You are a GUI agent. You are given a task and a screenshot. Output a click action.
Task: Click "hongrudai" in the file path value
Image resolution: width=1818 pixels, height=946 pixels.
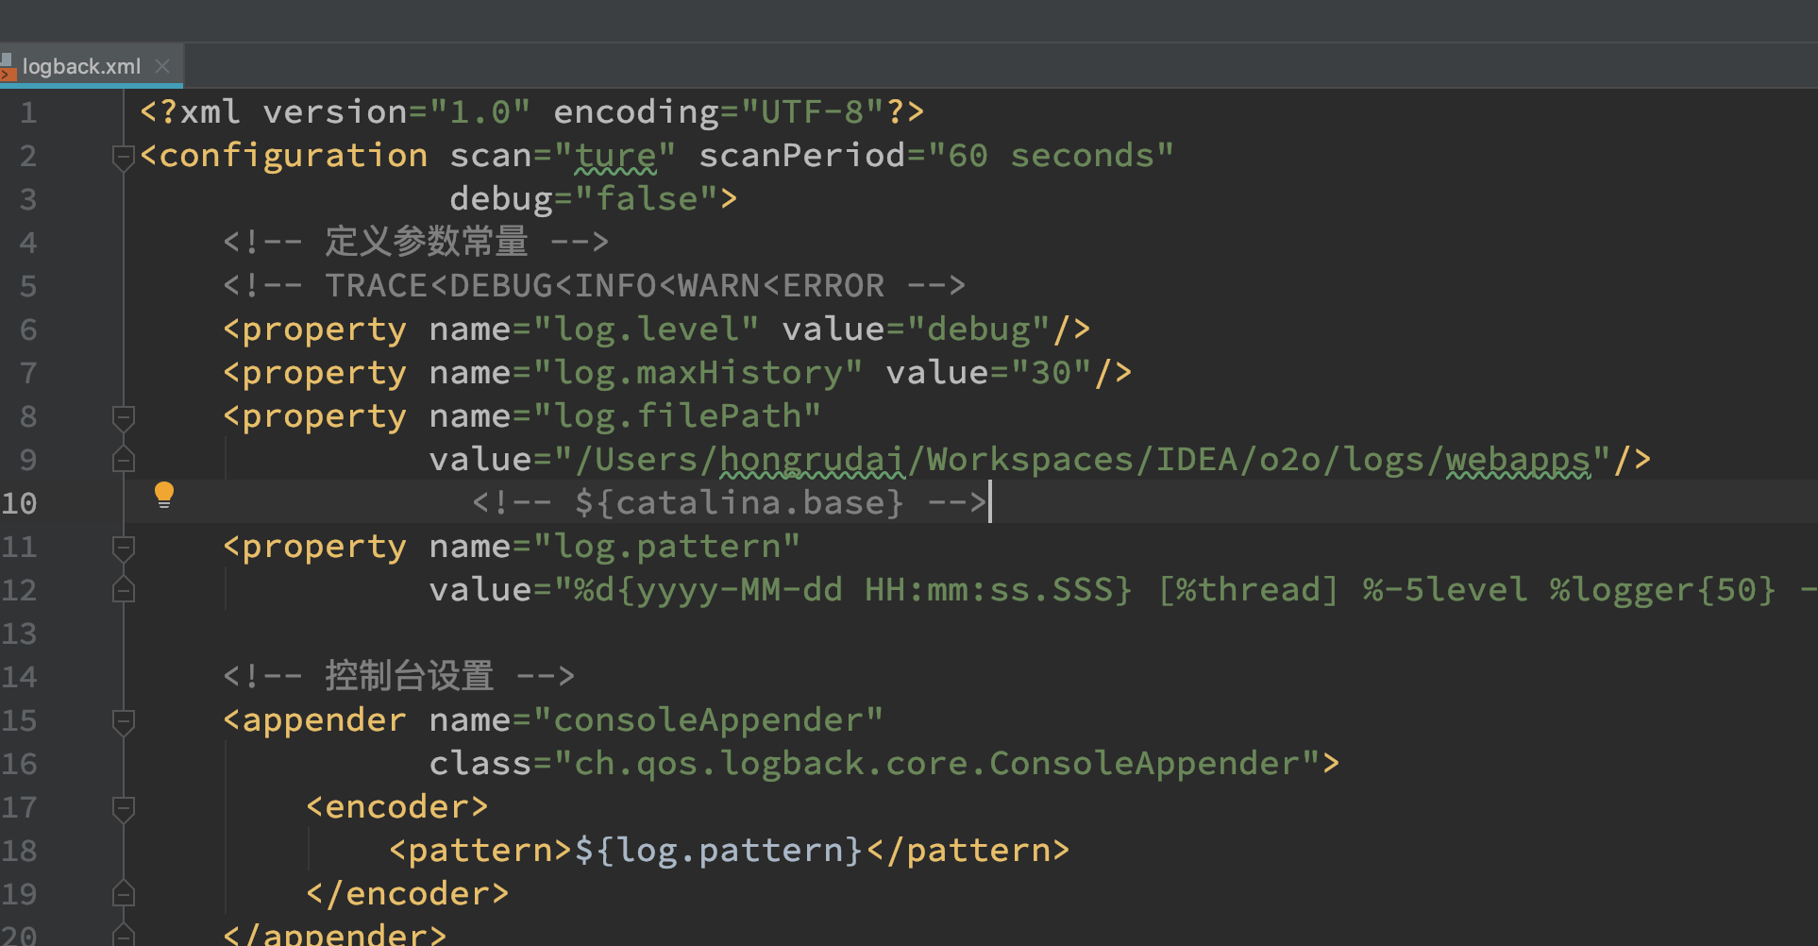tap(812, 460)
